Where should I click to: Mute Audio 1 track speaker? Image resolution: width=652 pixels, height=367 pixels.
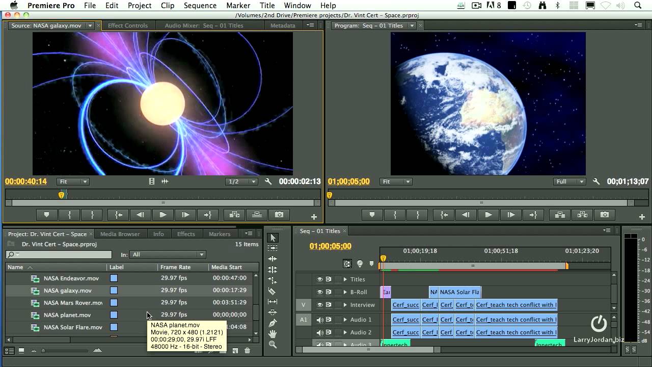pyautogui.click(x=320, y=320)
